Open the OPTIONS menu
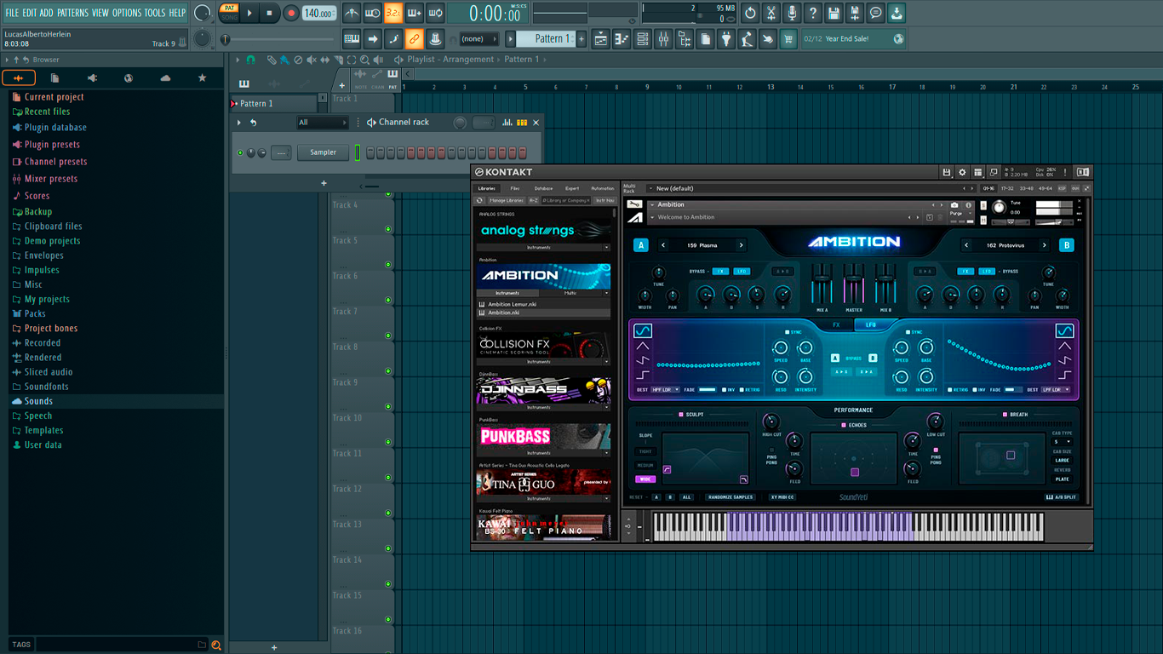The image size is (1163, 654). pyautogui.click(x=126, y=13)
